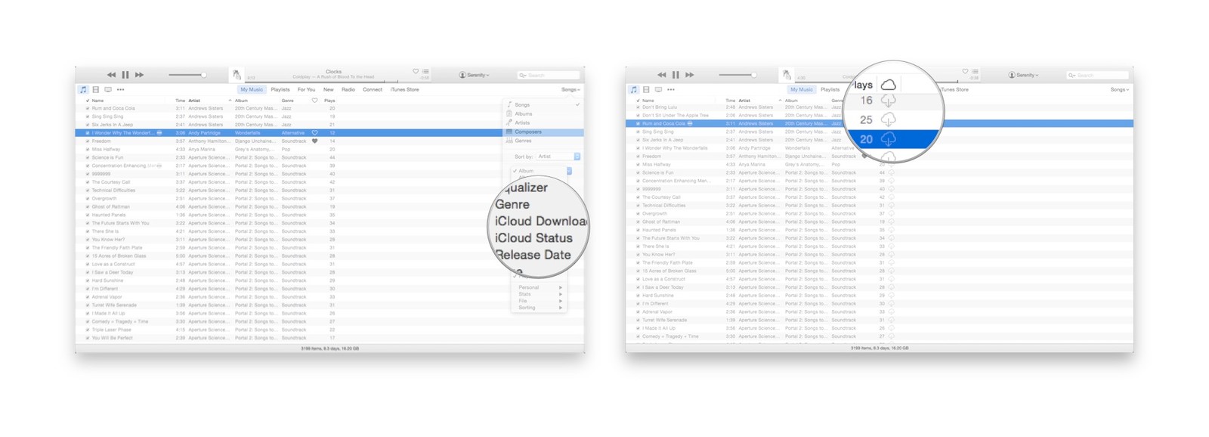This screenshot has height=437, width=1209.
Task: Skip to next track in left window
Action: pos(139,75)
